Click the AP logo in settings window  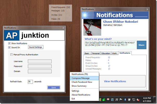pyautogui.click(x=12, y=35)
